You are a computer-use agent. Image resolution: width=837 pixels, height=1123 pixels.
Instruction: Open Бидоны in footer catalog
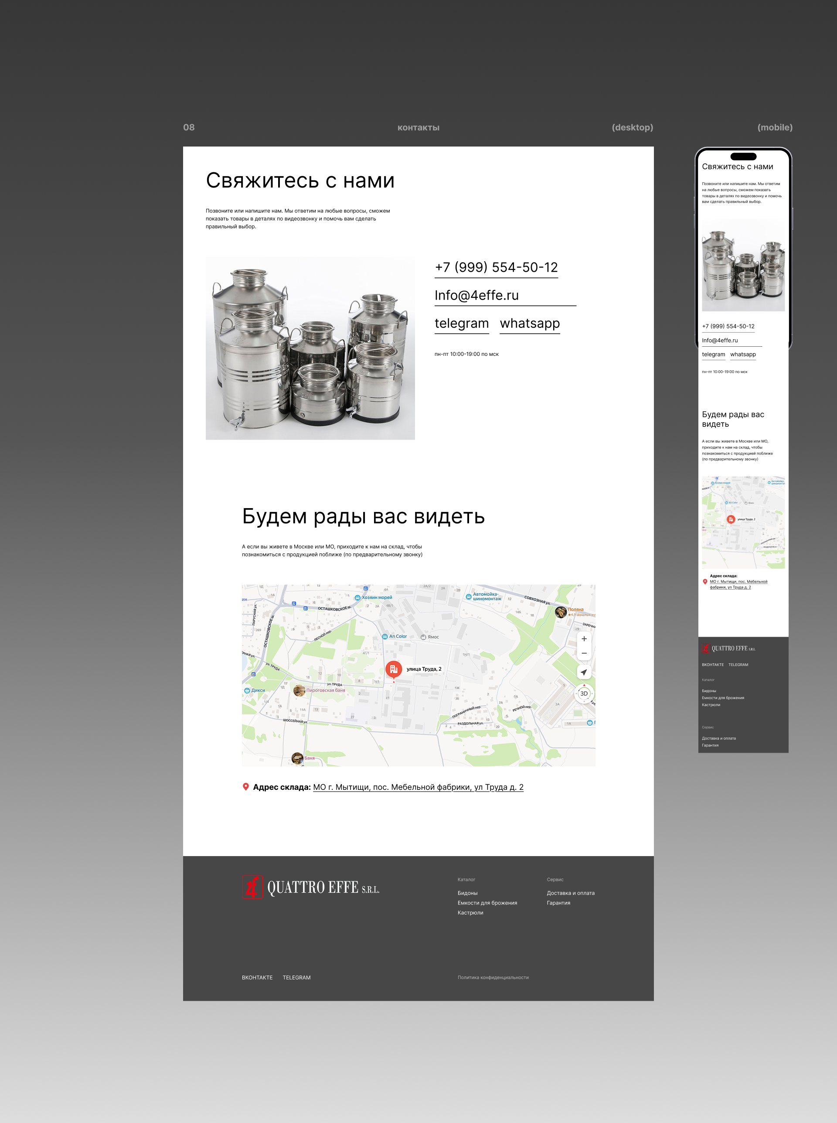tap(467, 893)
